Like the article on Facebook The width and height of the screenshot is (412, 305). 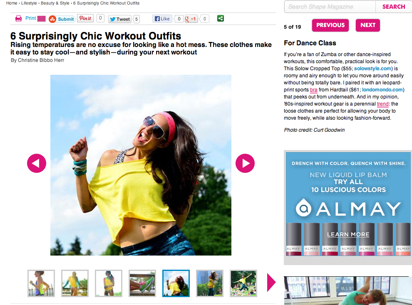[x=162, y=19]
